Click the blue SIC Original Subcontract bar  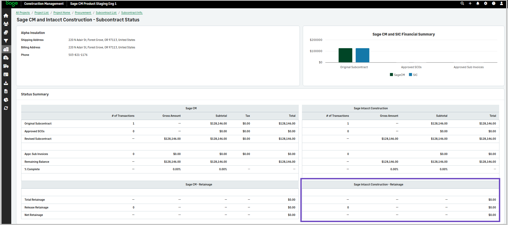tap(362, 55)
